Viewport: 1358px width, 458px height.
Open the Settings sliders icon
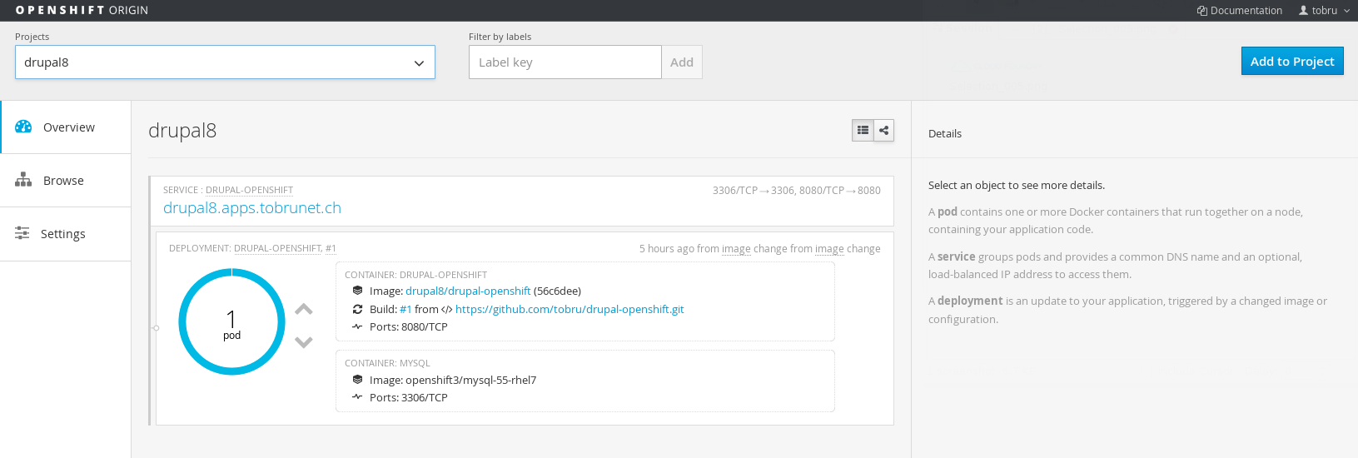tap(22, 233)
